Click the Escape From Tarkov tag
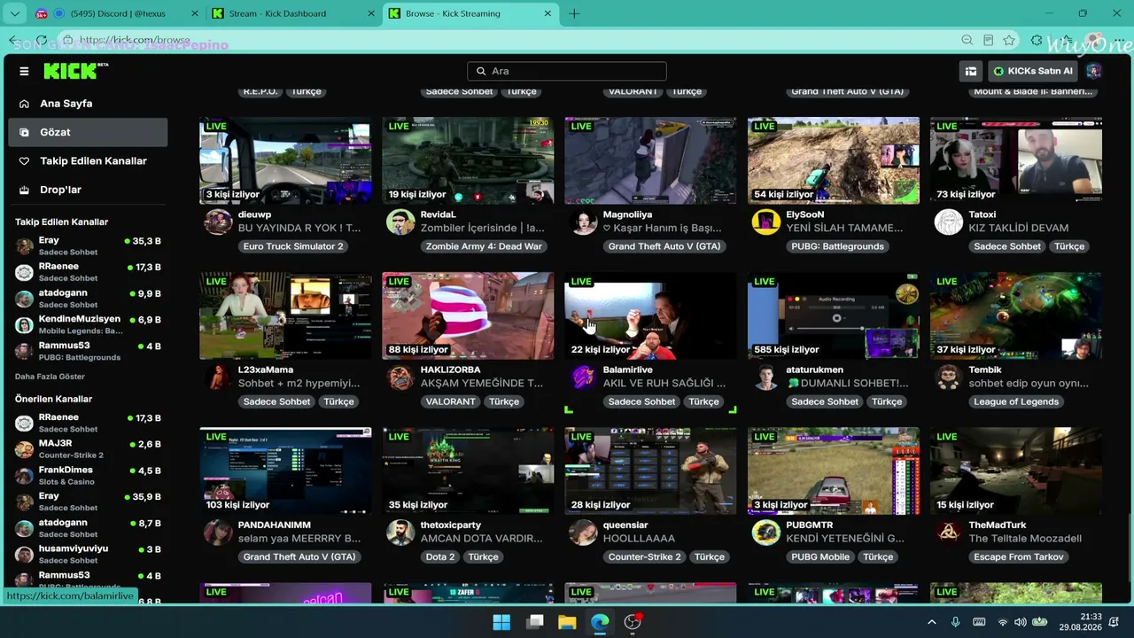1134x638 pixels. [x=1018, y=556]
